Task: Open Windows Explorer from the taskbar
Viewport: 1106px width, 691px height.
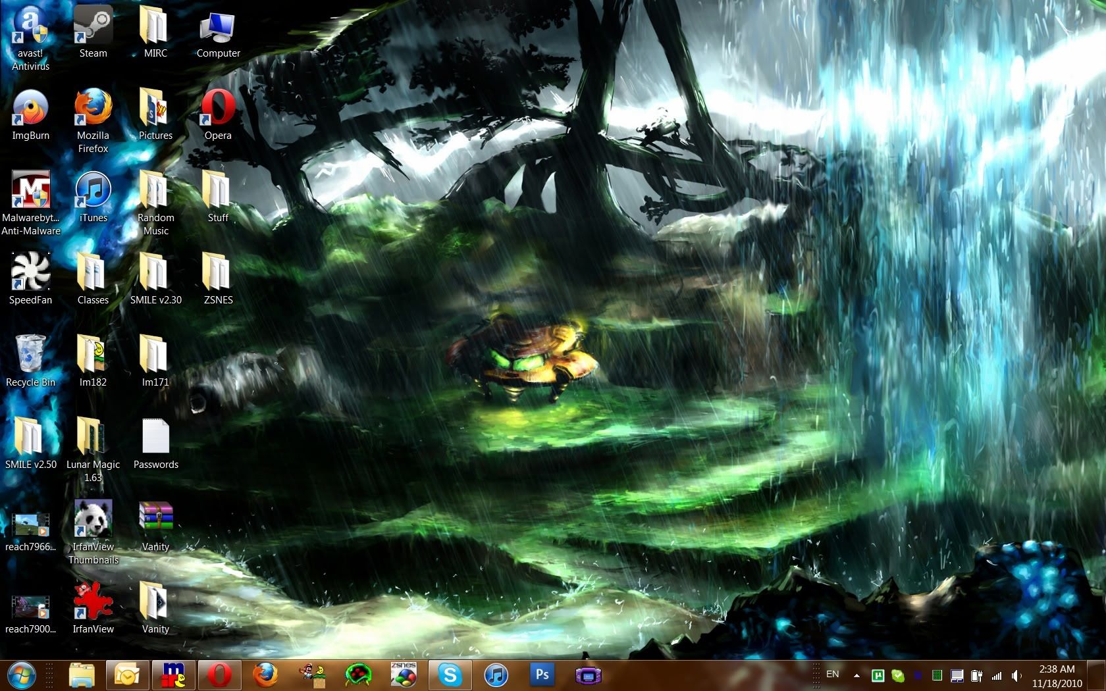Action: click(82, 675)
